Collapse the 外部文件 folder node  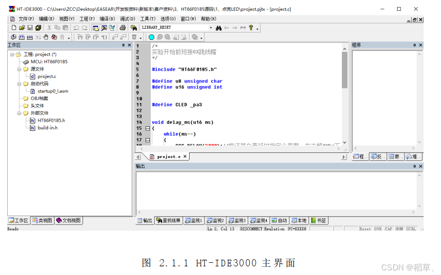click(19, 113)
